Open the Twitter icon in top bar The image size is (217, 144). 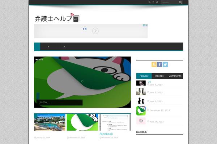[x=157, y=2]
